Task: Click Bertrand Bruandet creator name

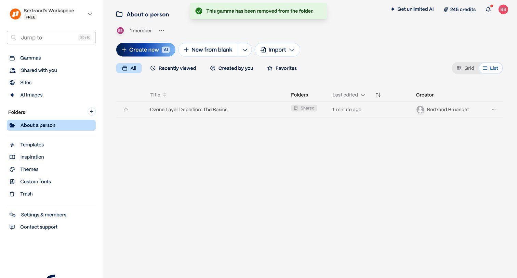Action: click(x=448, y=110)
